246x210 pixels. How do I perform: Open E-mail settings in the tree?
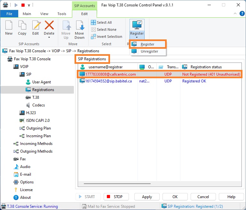click(x=22, y=174)
